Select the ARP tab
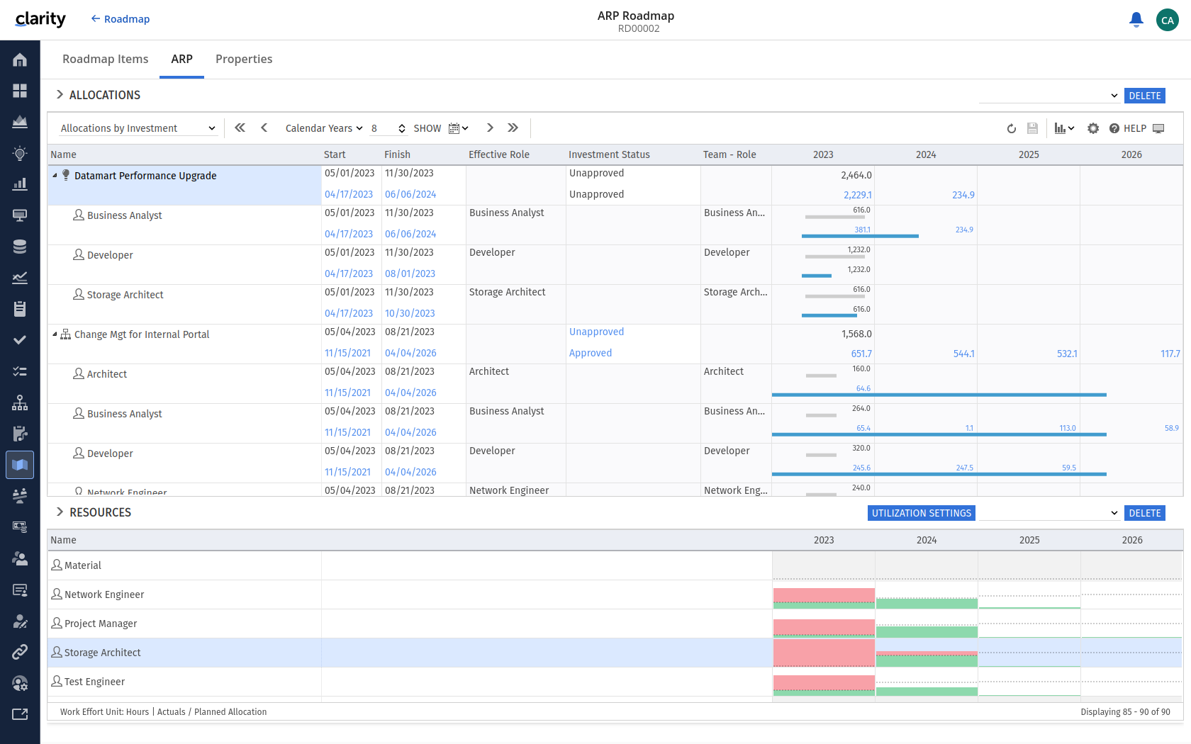1191x744 pixels. click(182, 59)
